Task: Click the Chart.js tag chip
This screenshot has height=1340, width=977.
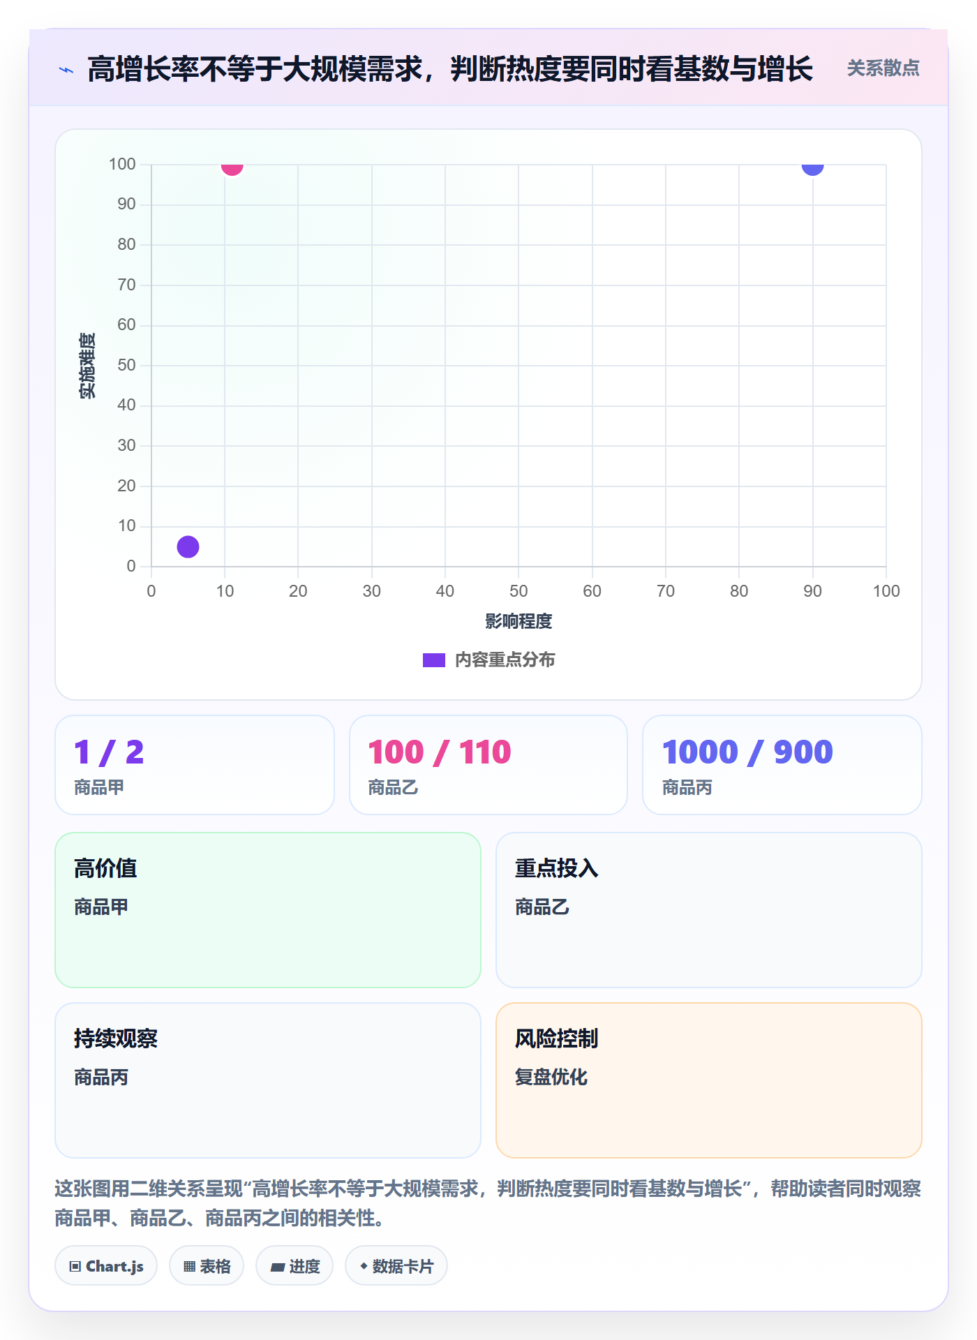Action: [106, 1266]
